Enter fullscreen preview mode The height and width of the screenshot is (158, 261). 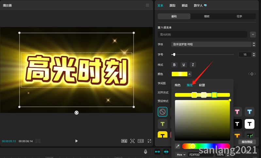149,141
